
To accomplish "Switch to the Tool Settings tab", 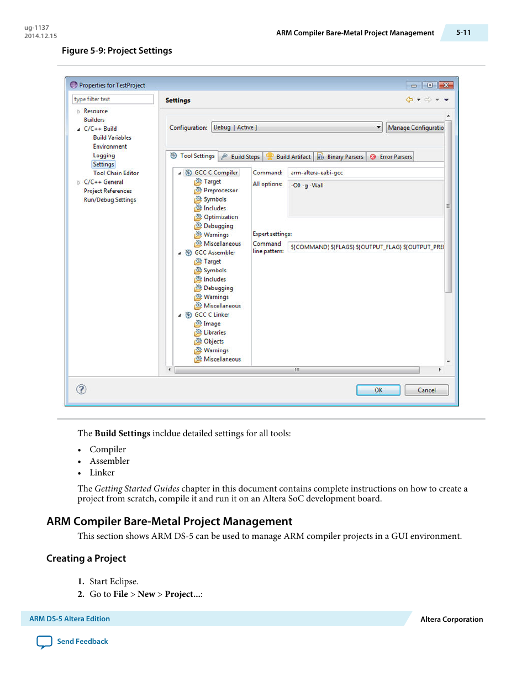I will 192,156.
